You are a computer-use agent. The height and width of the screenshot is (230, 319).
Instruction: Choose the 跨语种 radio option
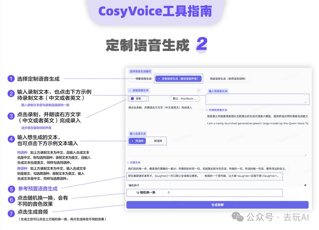pyautogui.click(x=156, y=141)
